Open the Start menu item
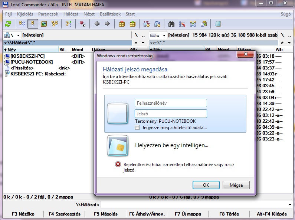Viewport: 295px width, 220px height. [x=130, y=14]
